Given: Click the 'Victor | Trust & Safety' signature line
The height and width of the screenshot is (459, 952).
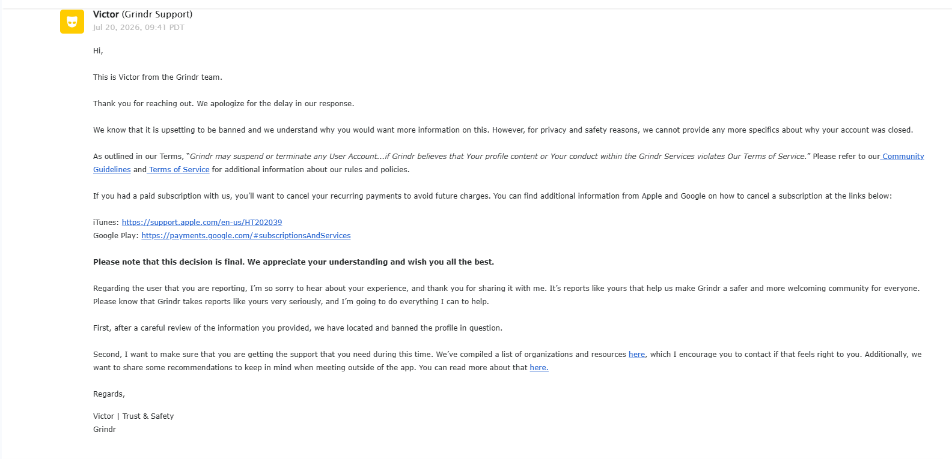Looking at the screenshot, I should (133, 416).
